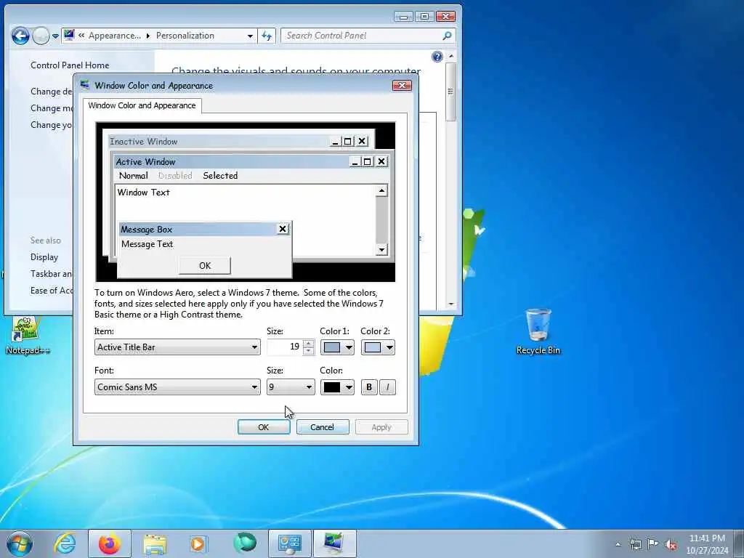Click the Action Center flag tray icon
Image resolution: width=744 pixels, height=558 pixels.
point(653,544)
